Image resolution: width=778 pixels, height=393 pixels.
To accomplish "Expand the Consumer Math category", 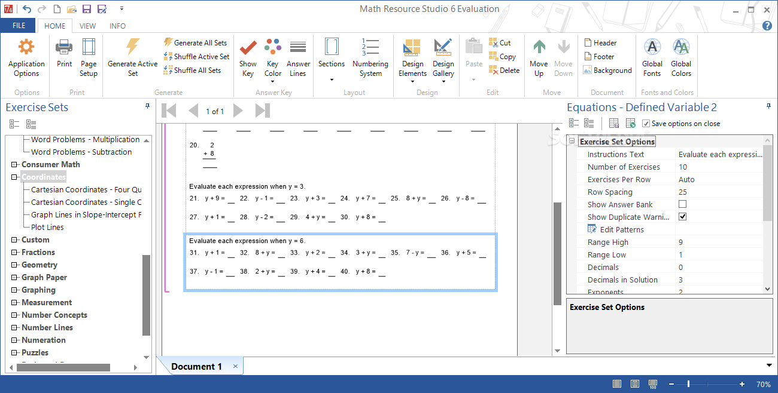I will tap(14, 164).
